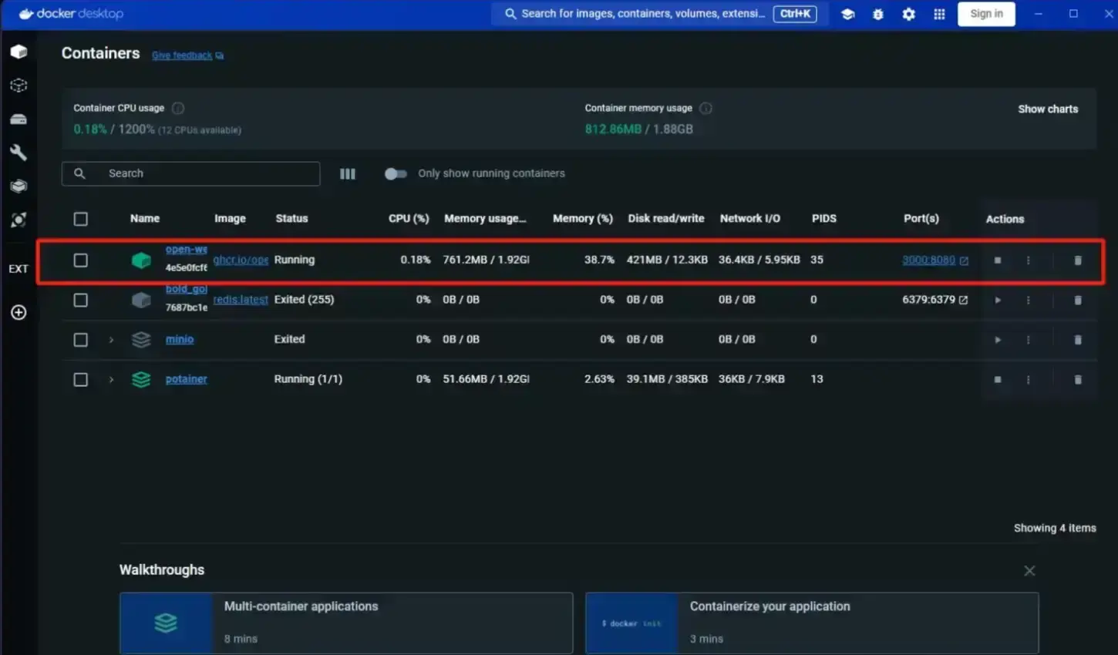
Task: Sort by the Network I/O column header
Action: pyautogui.click(x=749, y=219)
